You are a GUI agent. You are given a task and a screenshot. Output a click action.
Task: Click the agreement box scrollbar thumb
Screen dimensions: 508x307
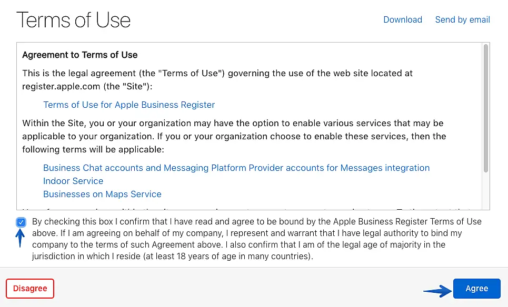pos(485,108)
